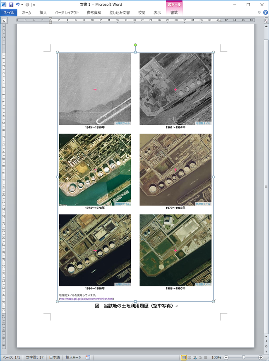Undo the last action
269x361 pixels.
[x=18, y=5]
